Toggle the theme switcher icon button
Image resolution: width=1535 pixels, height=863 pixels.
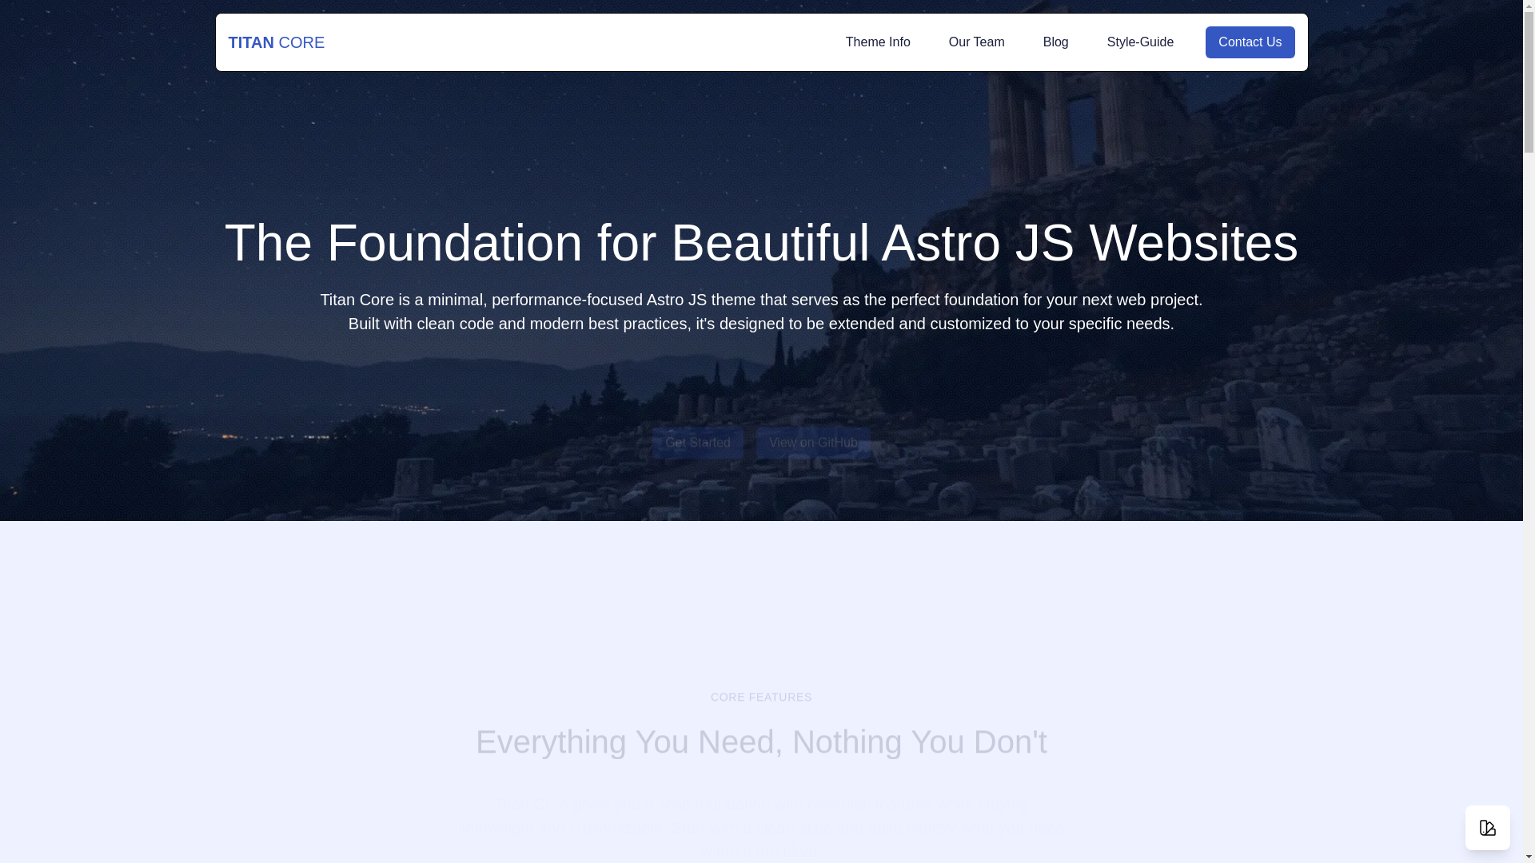point(1487,828)
